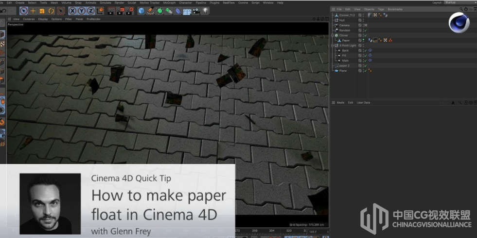This screenshot has height=238, width=477.
Task: Select the Camera object row
Action: pyautogui.click(x=344, y=26)
